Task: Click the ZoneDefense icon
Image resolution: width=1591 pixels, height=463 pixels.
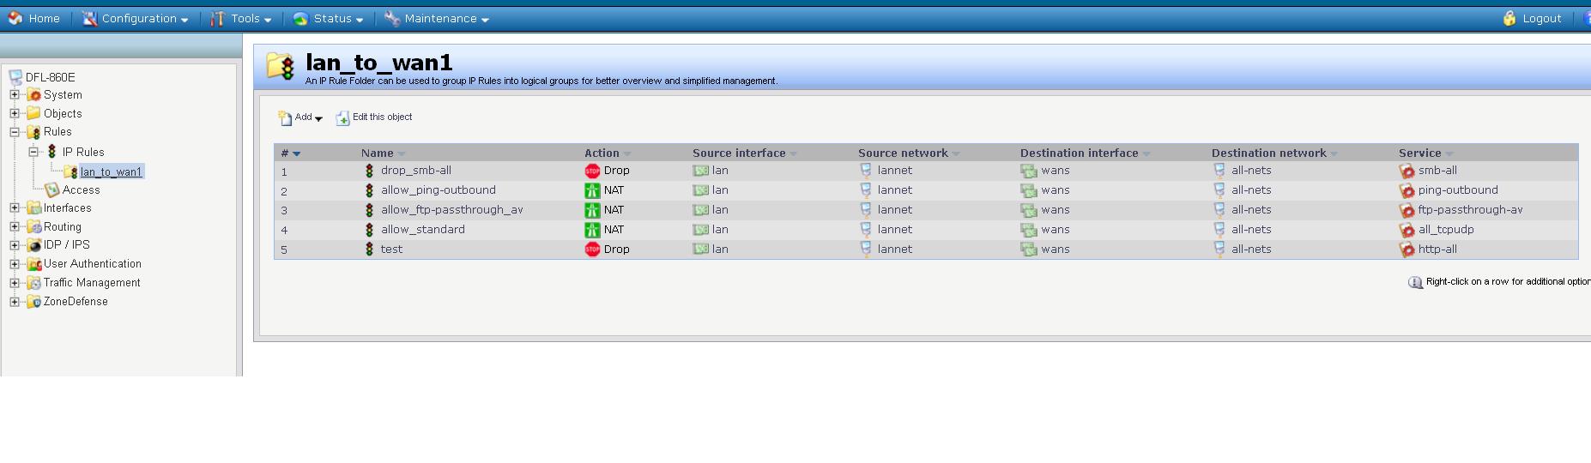Action: click(33, 302)
